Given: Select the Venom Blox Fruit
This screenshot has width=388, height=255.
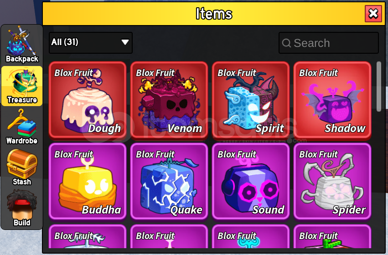Looking at the screenshot, I should click(x=169, y=100).
